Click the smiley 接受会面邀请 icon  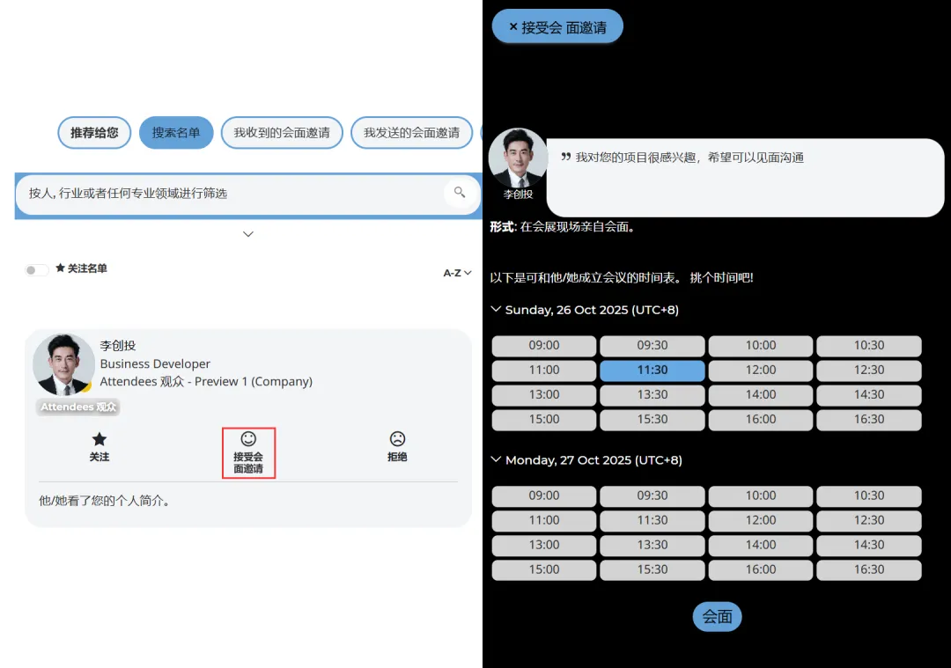(248, 439)
